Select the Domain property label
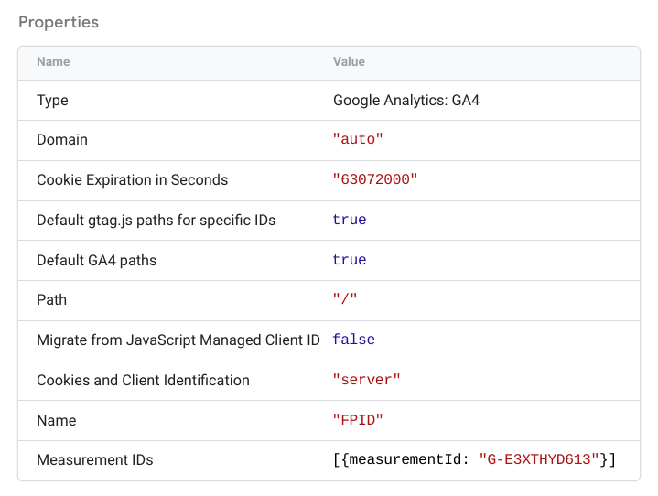This screenshot has width=658, height=496. click(62, 140)
